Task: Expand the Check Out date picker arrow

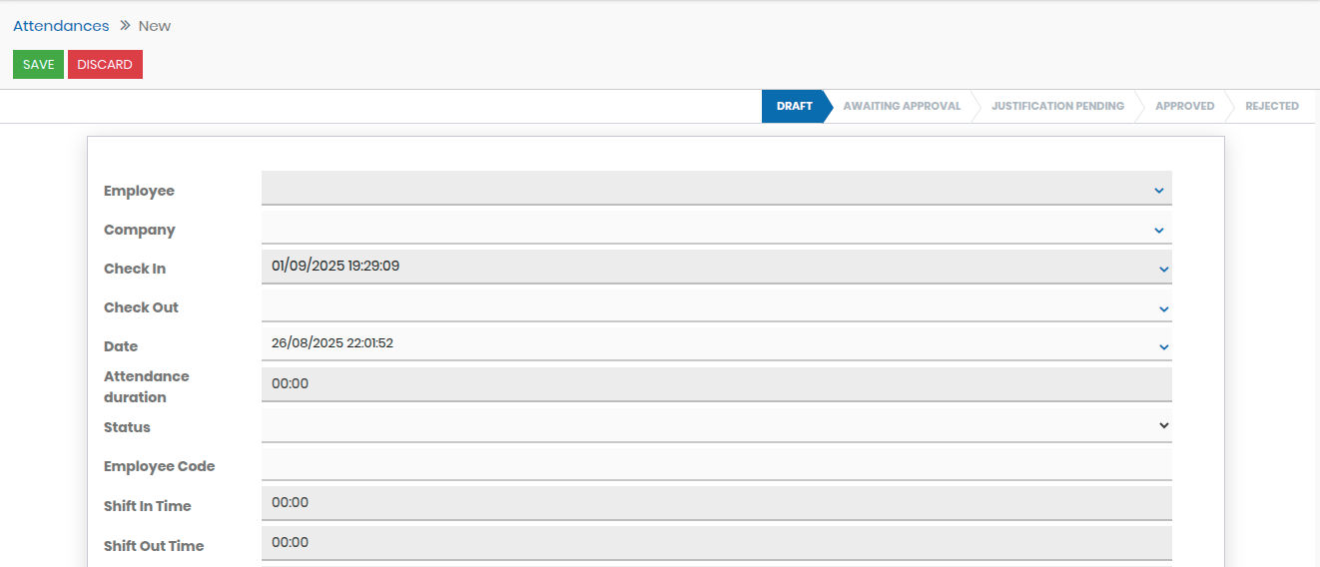Action: (1163, 308)
